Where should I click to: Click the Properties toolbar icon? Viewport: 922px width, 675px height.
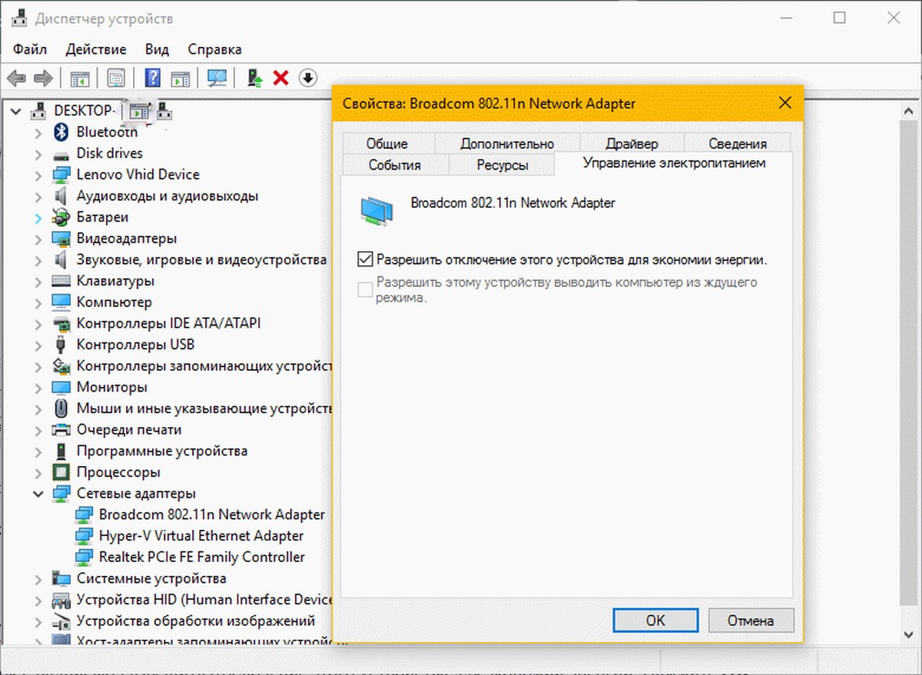tap(116, 78)
